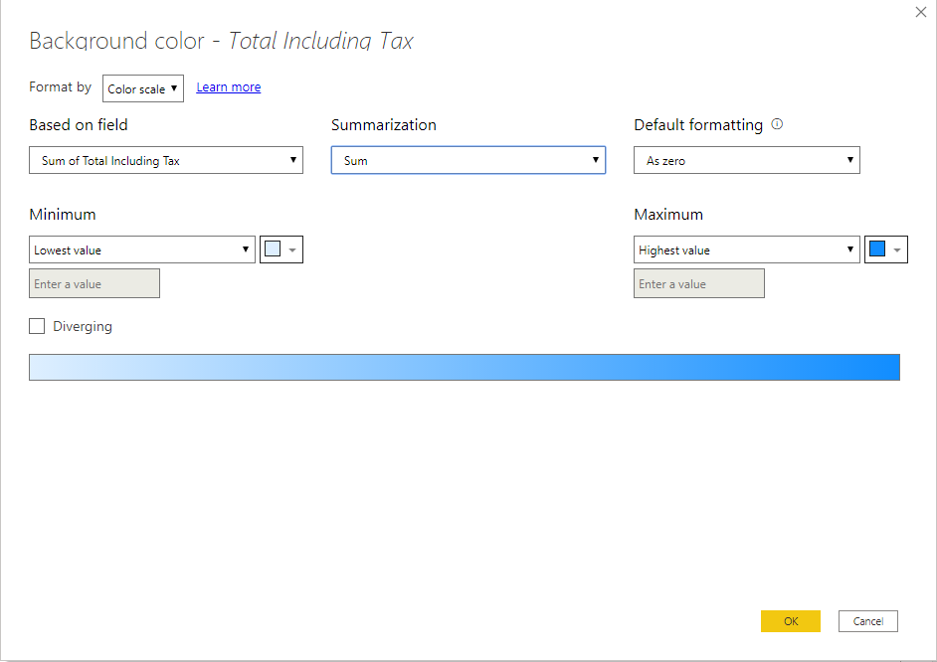This screenshot has width=937, height=662.
Task: Expand the Based on field dropdown
Action: pyautogui.click(x=166, y=160)
